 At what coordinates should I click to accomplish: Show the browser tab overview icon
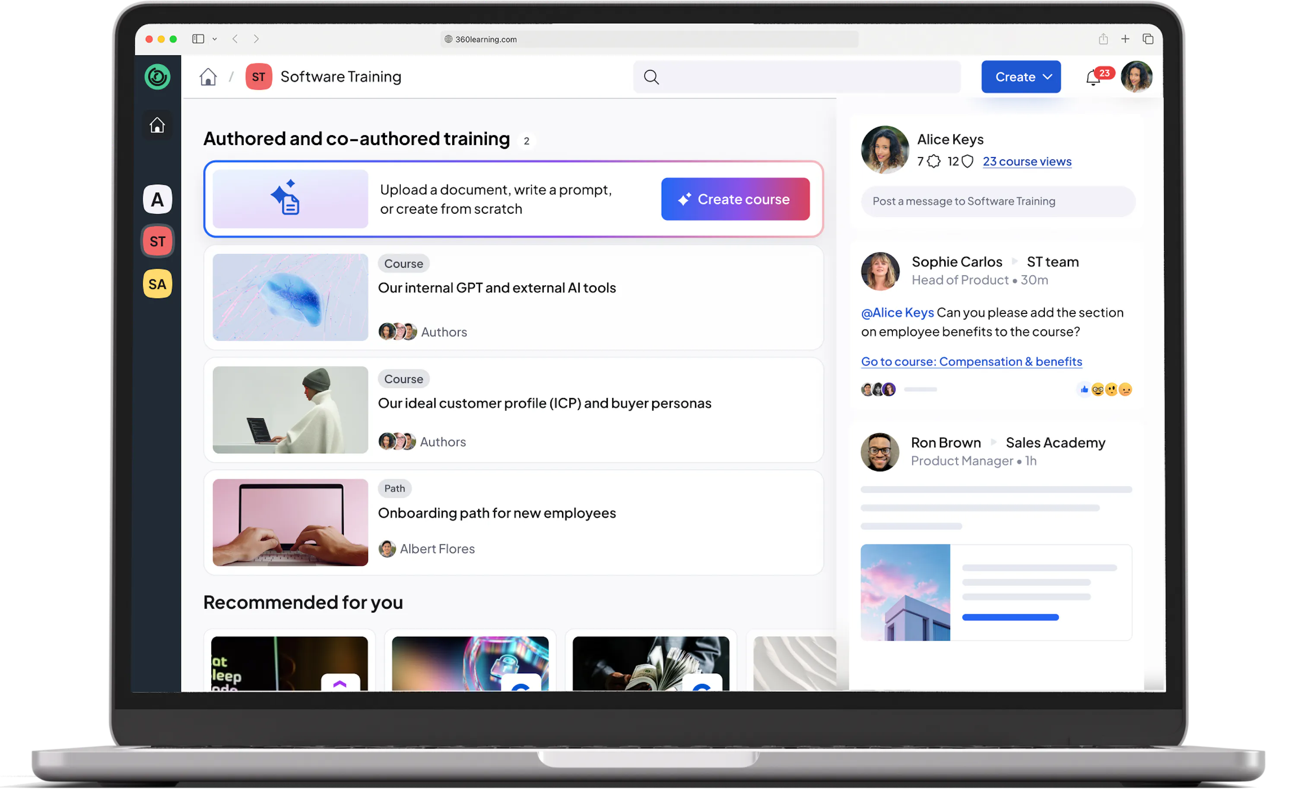click(x=1148, y=39)
